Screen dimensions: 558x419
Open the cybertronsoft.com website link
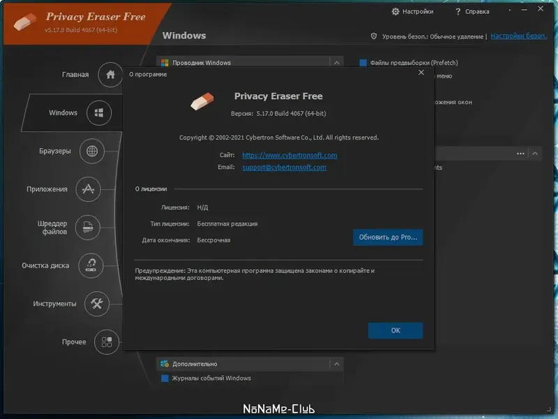[289, 155]
